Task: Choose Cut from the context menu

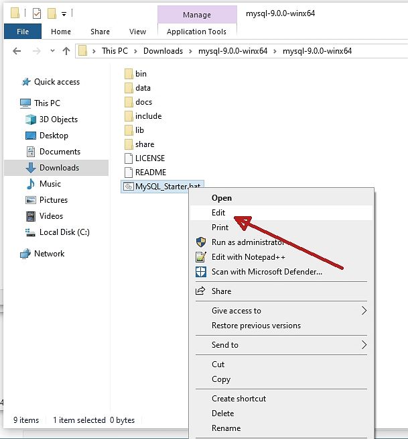Action: tap(281, 364)
